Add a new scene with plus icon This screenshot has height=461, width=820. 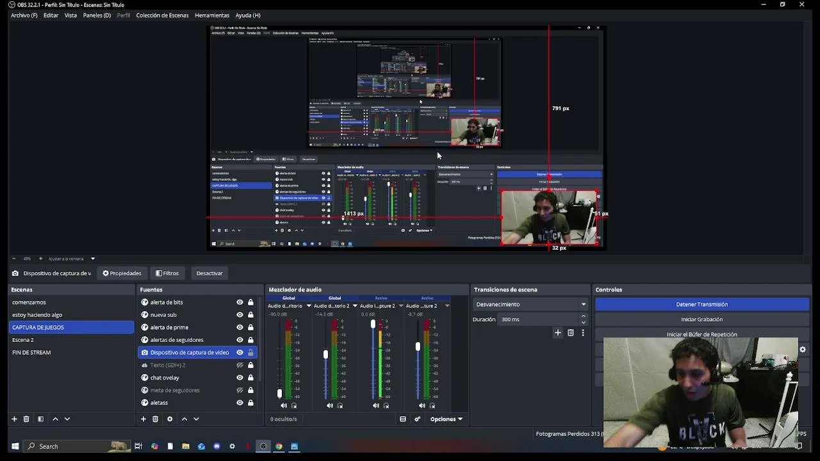pos(14,419)
